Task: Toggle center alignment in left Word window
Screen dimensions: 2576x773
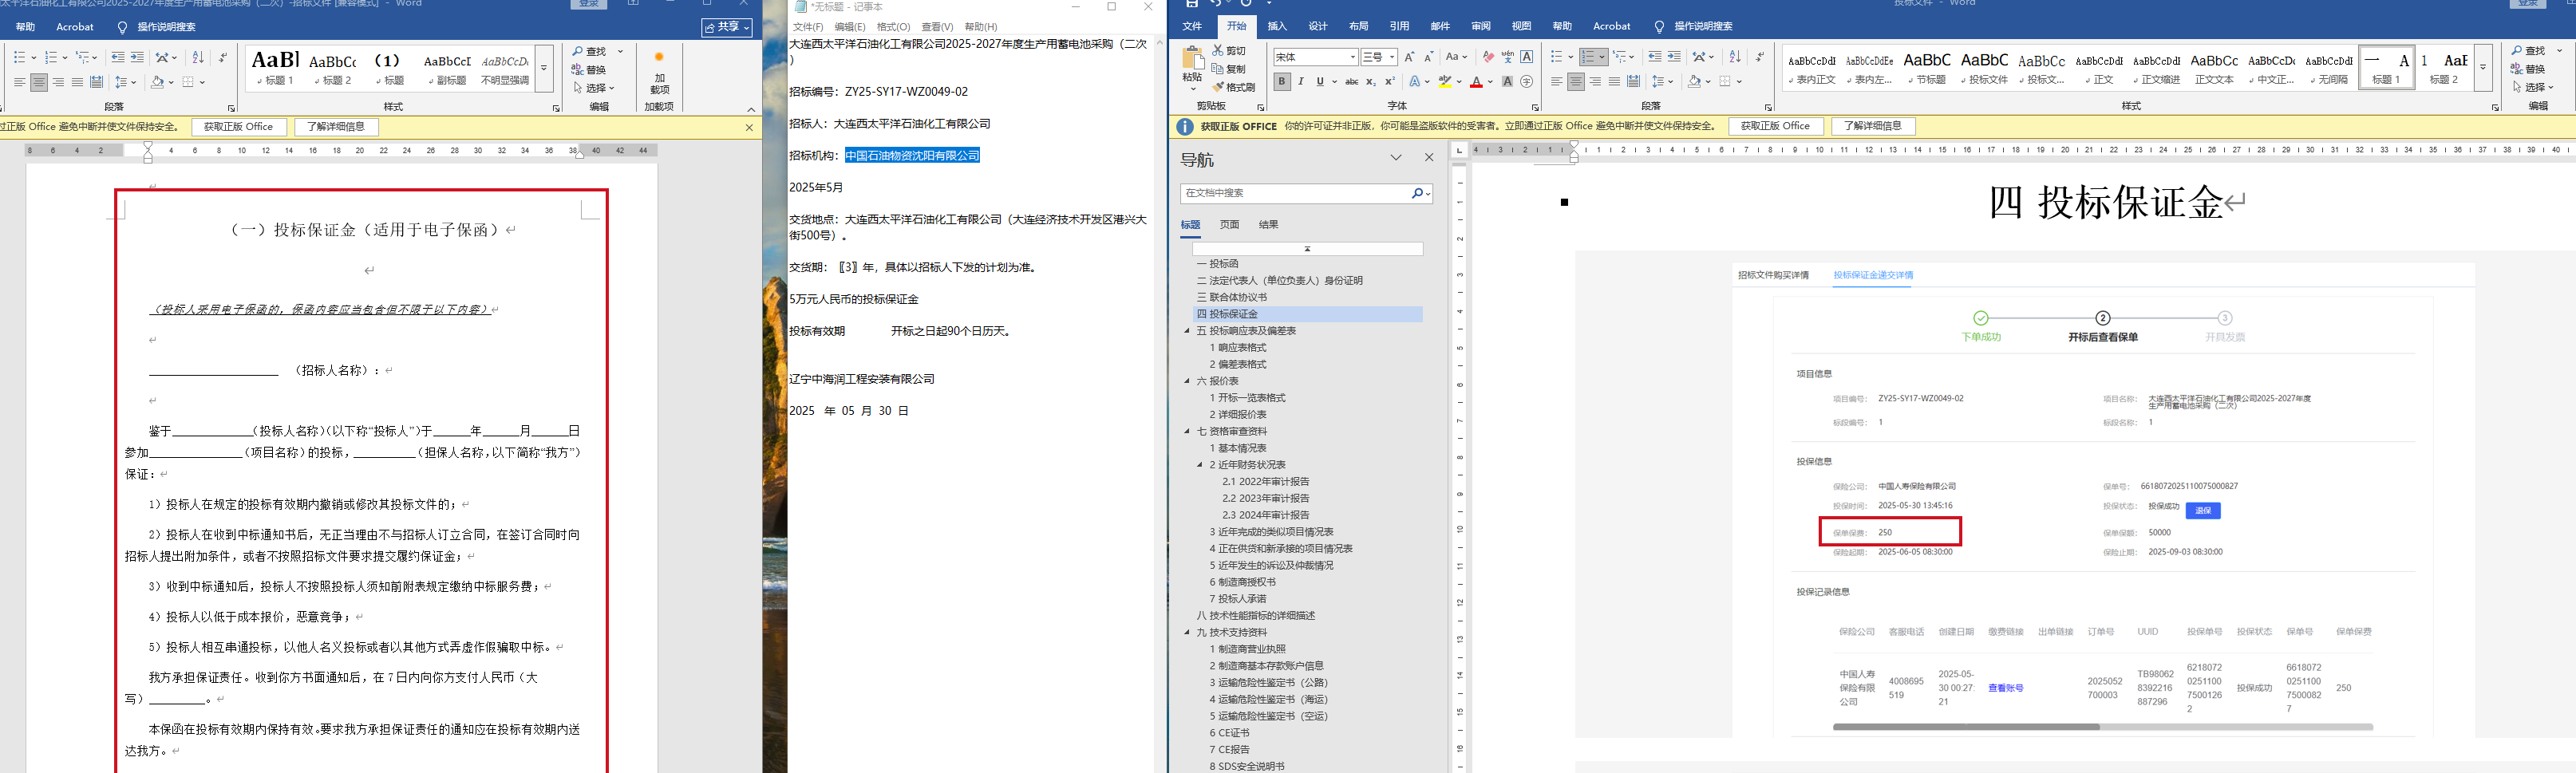Action: [x=39, y=82]
